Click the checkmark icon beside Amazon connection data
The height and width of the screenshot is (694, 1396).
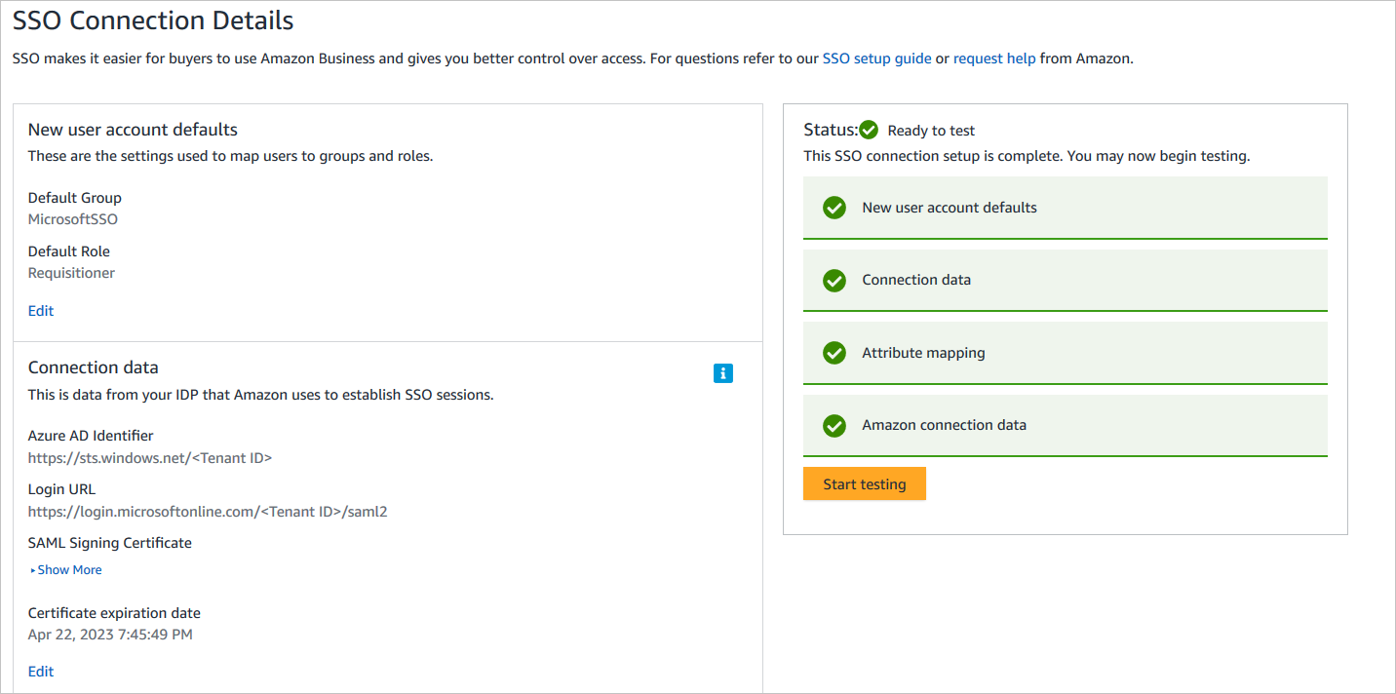[x=834, y=425]
